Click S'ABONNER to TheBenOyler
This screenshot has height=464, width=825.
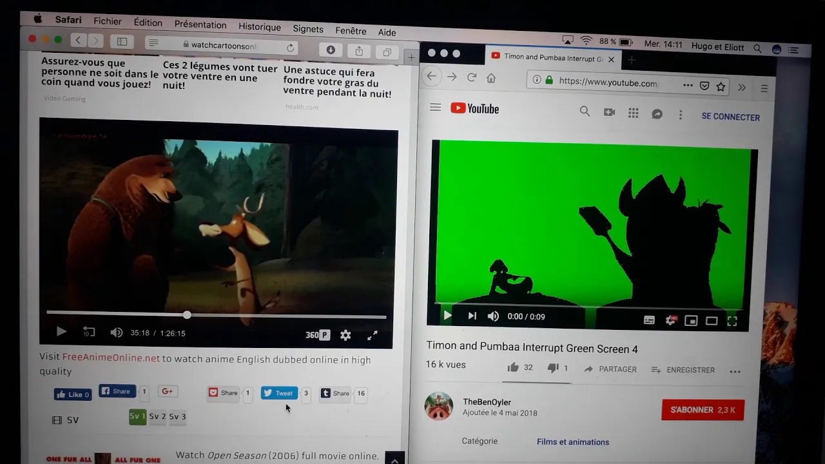(703, 410)
